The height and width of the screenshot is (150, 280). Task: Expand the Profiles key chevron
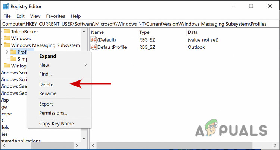point(7,52)
